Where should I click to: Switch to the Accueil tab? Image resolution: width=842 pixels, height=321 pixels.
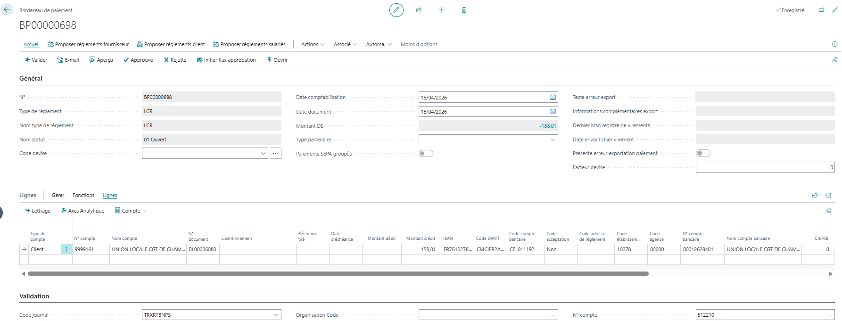pos(32,44)
